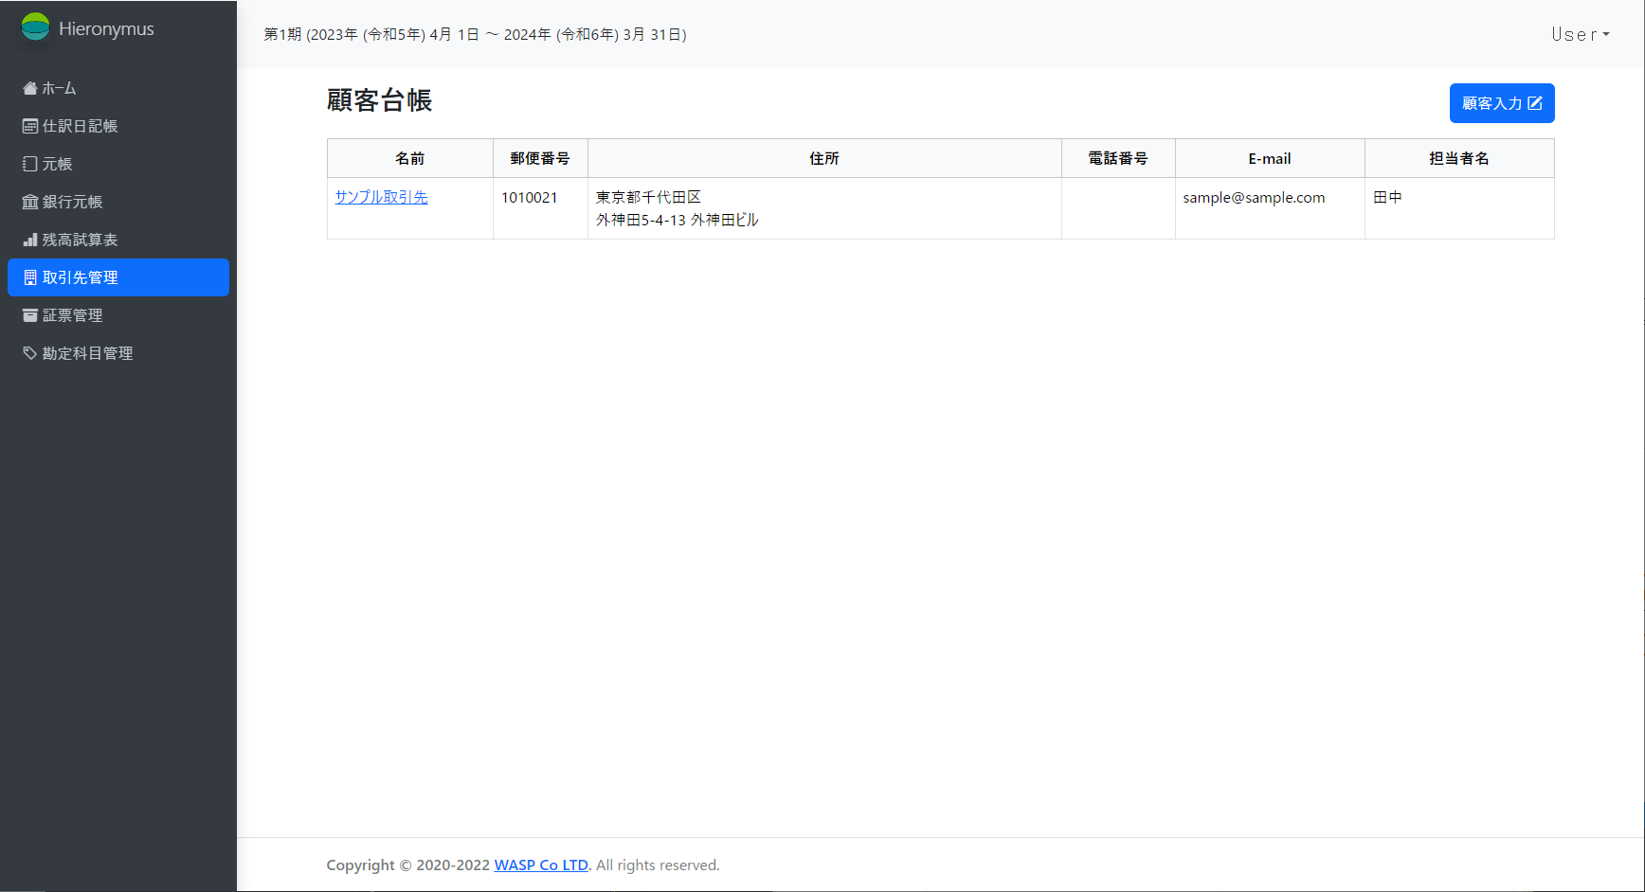This screenshot has height=892, width=1645.
Task: Select 取引先管理 sidebar entry
Action: pyautogui.click(x=118, y=277)
